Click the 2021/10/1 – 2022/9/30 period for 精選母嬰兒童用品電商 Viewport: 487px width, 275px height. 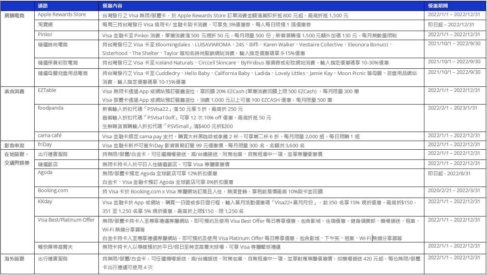coord(454,72)
